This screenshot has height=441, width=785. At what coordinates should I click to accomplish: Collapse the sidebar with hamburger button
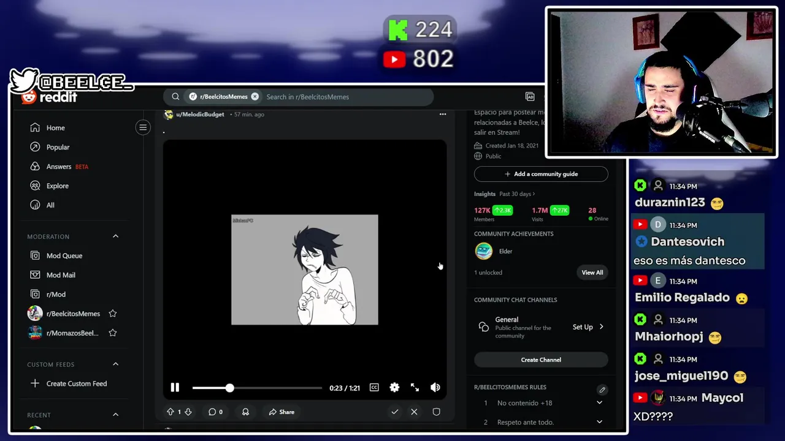pyautogui.click(x=143, y=127)
